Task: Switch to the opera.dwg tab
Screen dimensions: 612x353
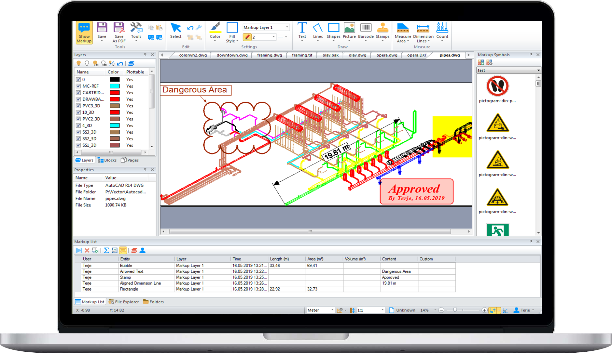Action: coord(387,55)
